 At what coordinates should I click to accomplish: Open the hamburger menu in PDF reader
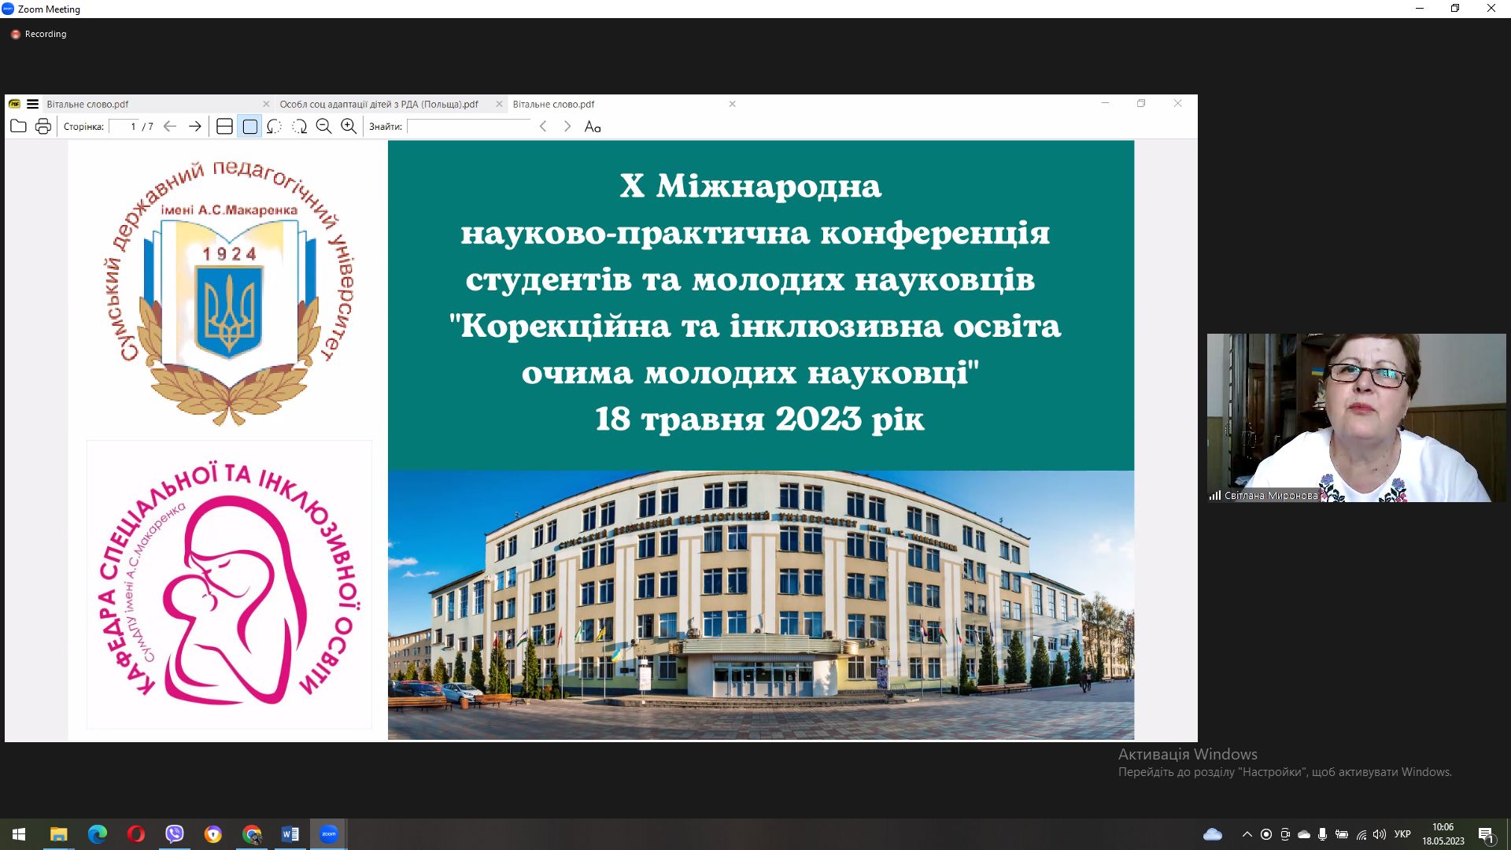pos(32,104)
